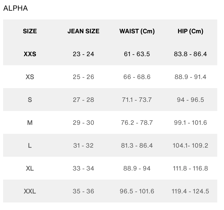Click the HIP (Cm) column header
This screenshot has height=210, width=224.
point(190,31)
